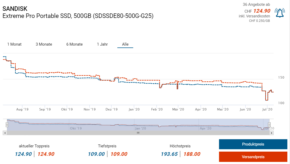The image size is (290, 164).
Task: Click the Sep '19 axis label
Action: click(45, 109)
